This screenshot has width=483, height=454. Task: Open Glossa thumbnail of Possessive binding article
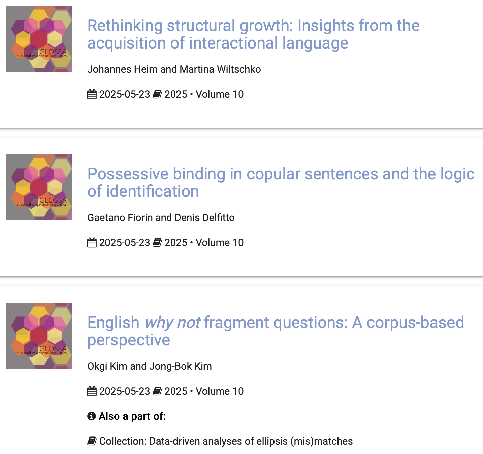tap(39, 187)
